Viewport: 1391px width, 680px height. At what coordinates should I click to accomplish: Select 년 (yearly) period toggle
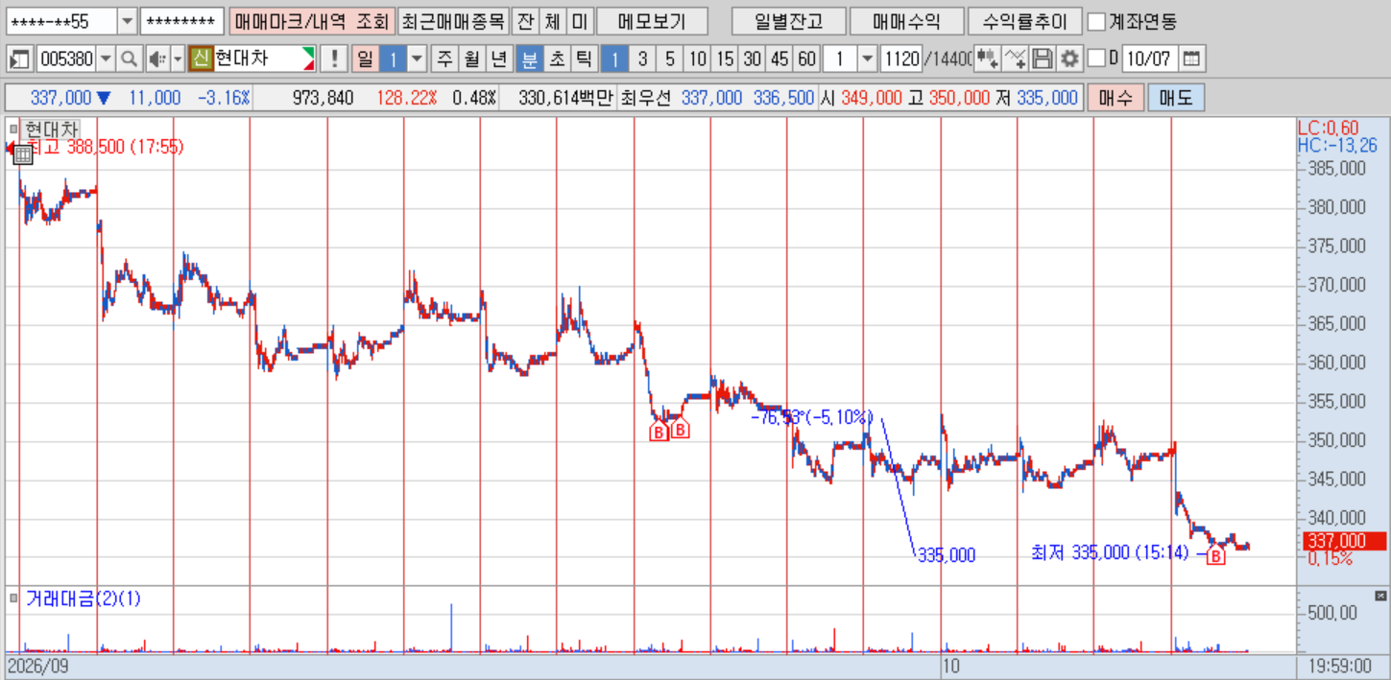point(498,59)
